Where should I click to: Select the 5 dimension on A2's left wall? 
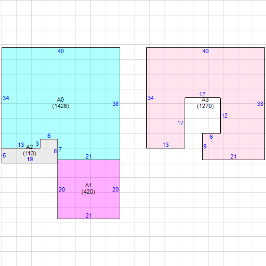click(x=4, y=155)
